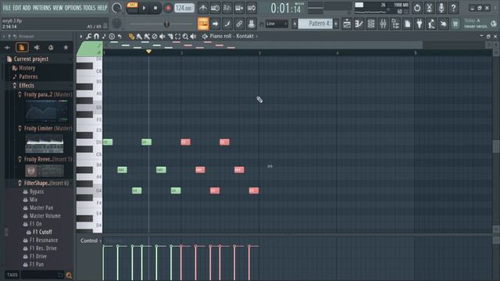Click the main pitch slider handle

click(x=166, y=24)
